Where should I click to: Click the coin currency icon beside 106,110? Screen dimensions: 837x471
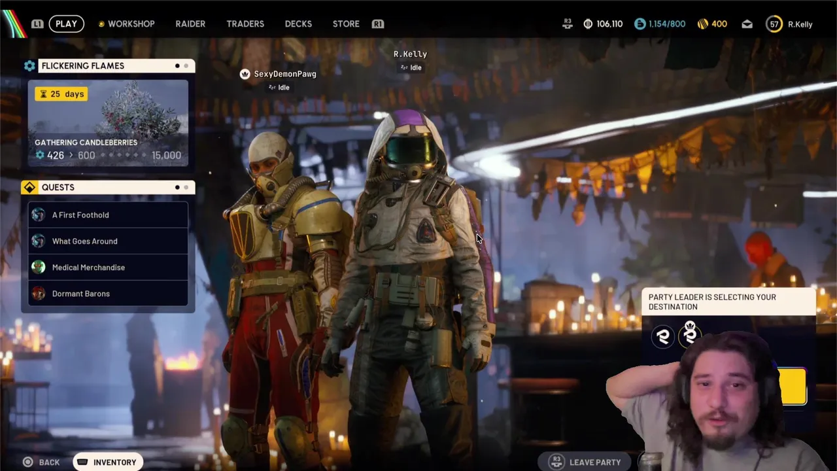pyautogui.click(x=588, y=24)
